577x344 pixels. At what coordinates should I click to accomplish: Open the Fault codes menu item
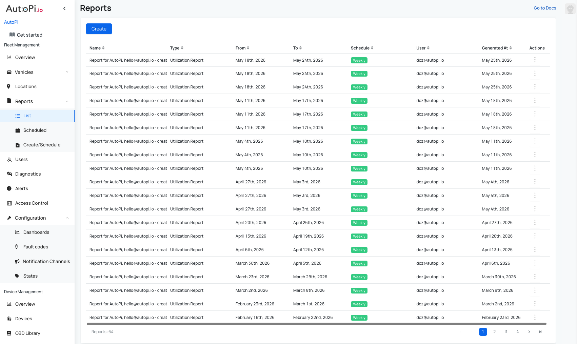coord(37,247)
